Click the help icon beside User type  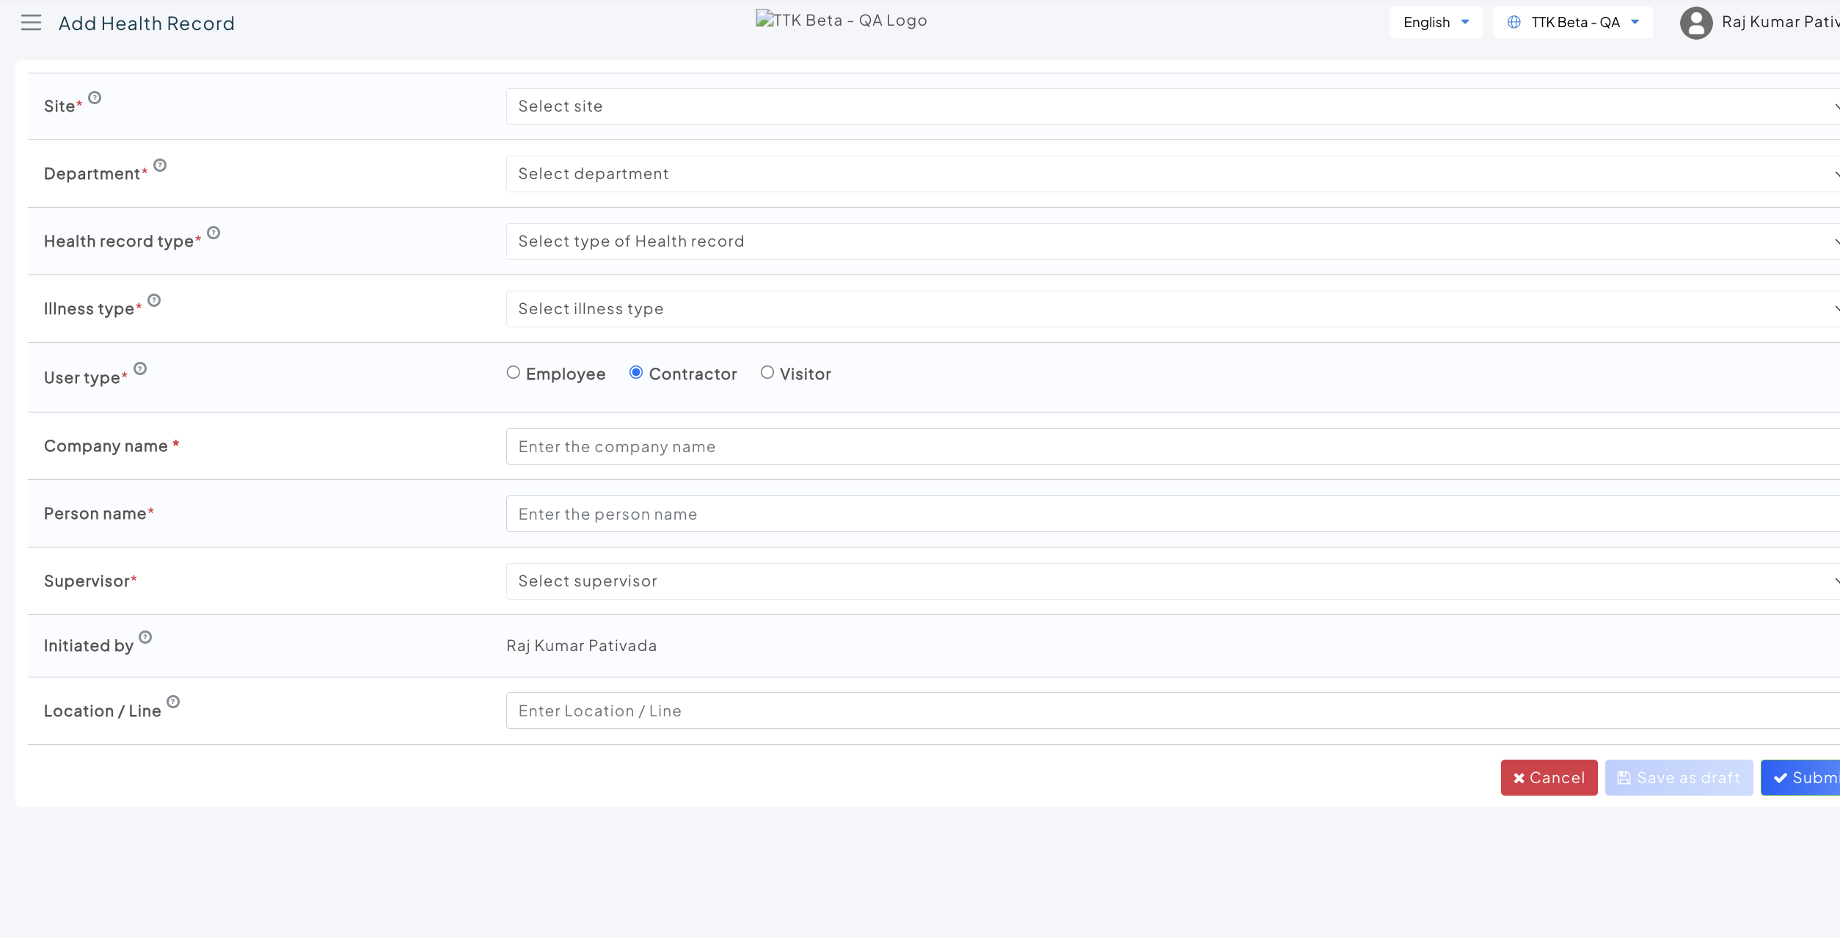(140, 368)
